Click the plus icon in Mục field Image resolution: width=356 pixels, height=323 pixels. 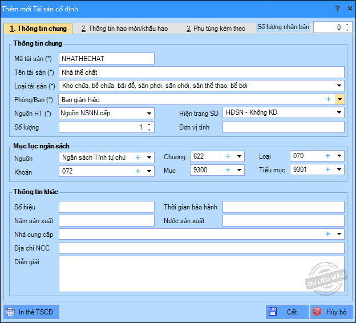click(228, 170)
